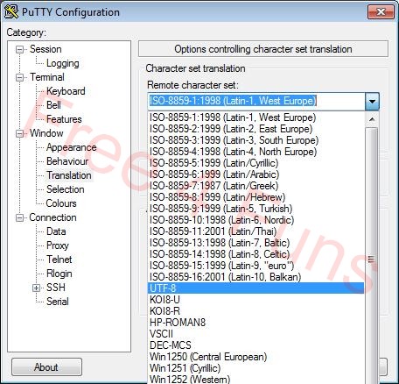Collapse the Terminal tree node
This screenshot has height=384, width=399.
coord(19,77)
